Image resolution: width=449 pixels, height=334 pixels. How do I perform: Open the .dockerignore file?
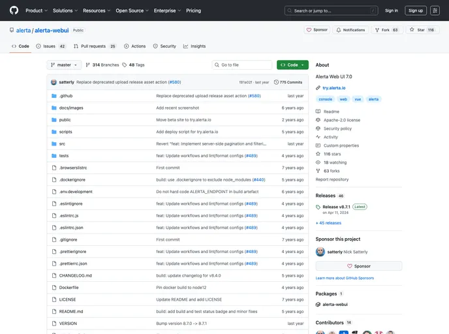pos(72,180)
